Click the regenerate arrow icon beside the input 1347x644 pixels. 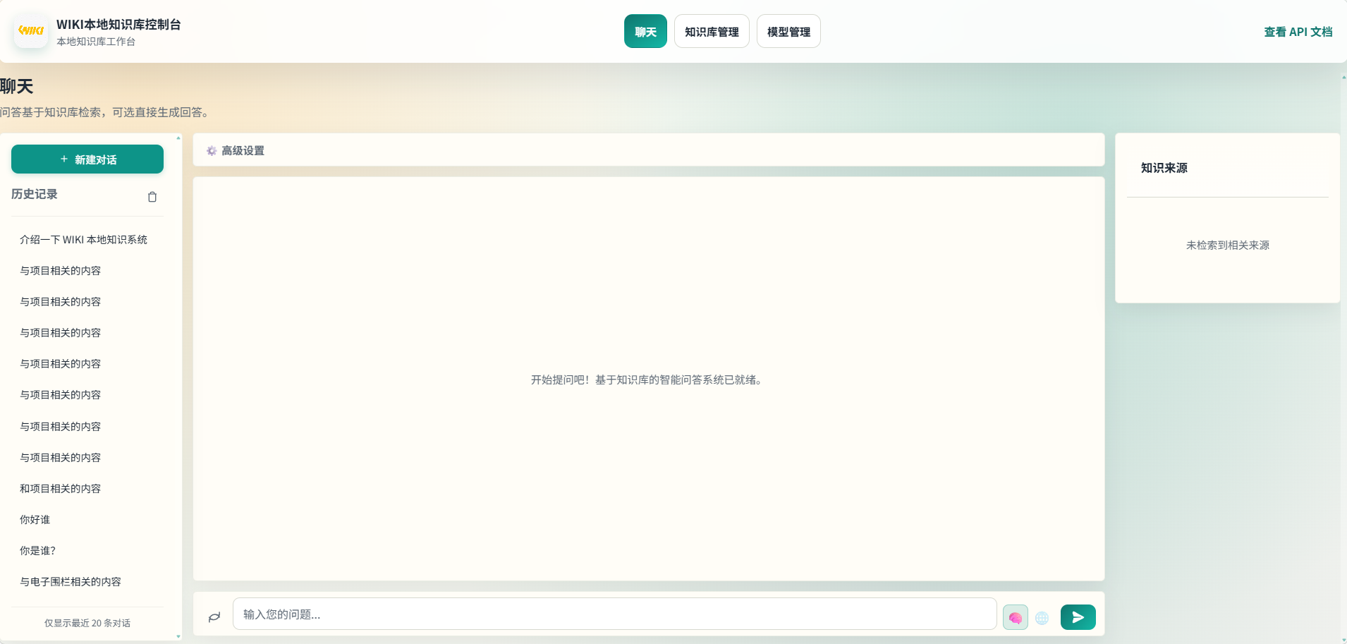point(214,617)
